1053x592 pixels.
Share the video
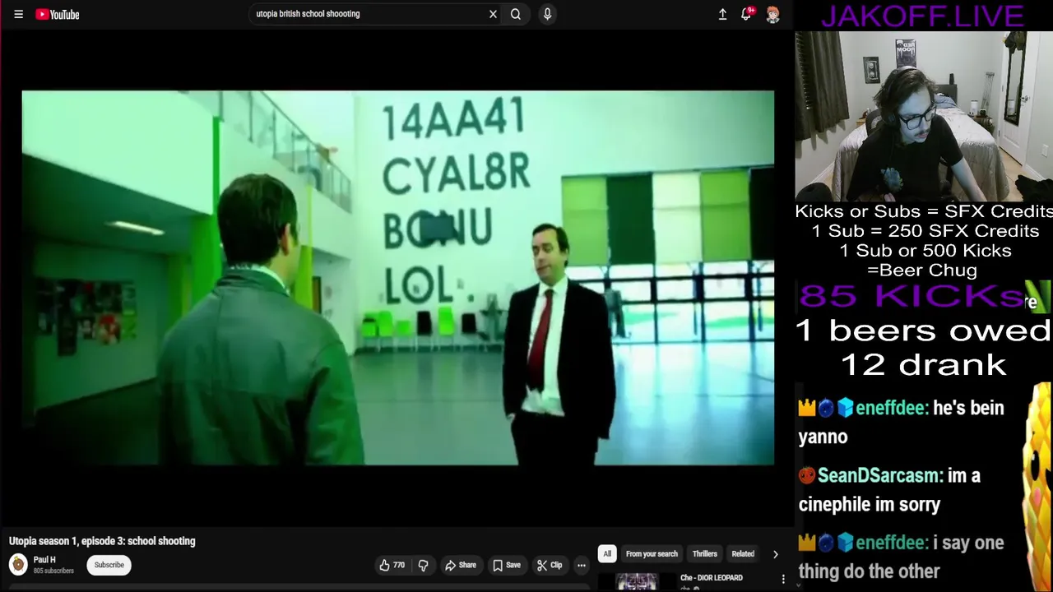(461, 565)
